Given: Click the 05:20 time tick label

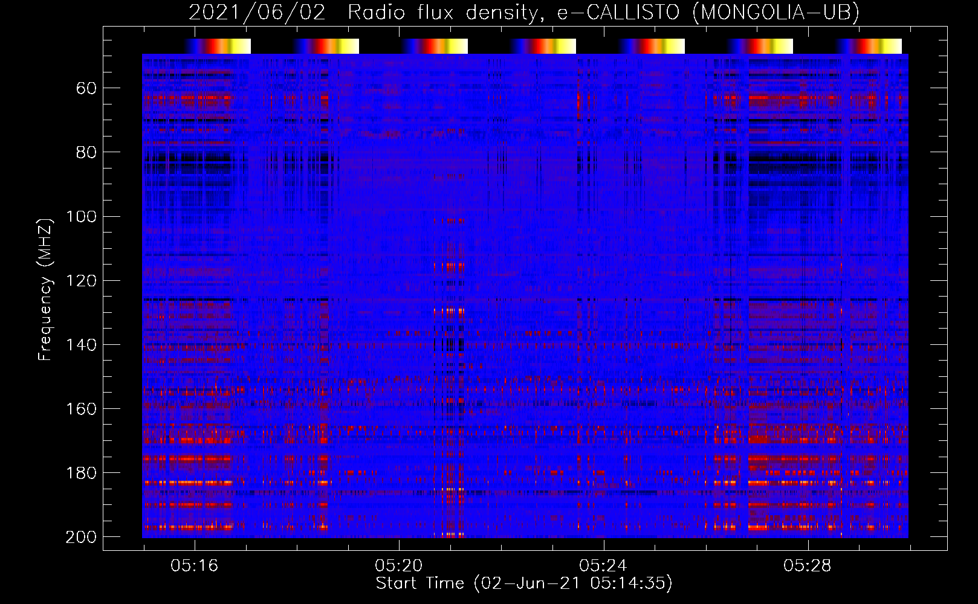Looking at the screenshot, I should (x=398, y=566).
